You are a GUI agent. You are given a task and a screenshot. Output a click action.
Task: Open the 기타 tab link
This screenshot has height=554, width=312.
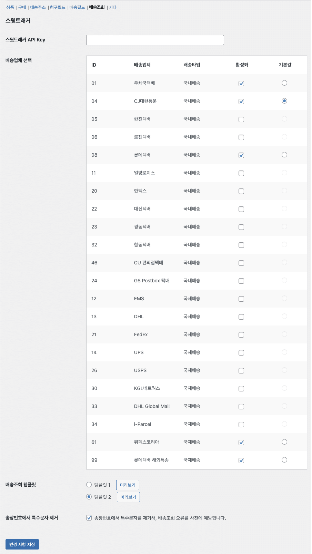click(113, 7)
